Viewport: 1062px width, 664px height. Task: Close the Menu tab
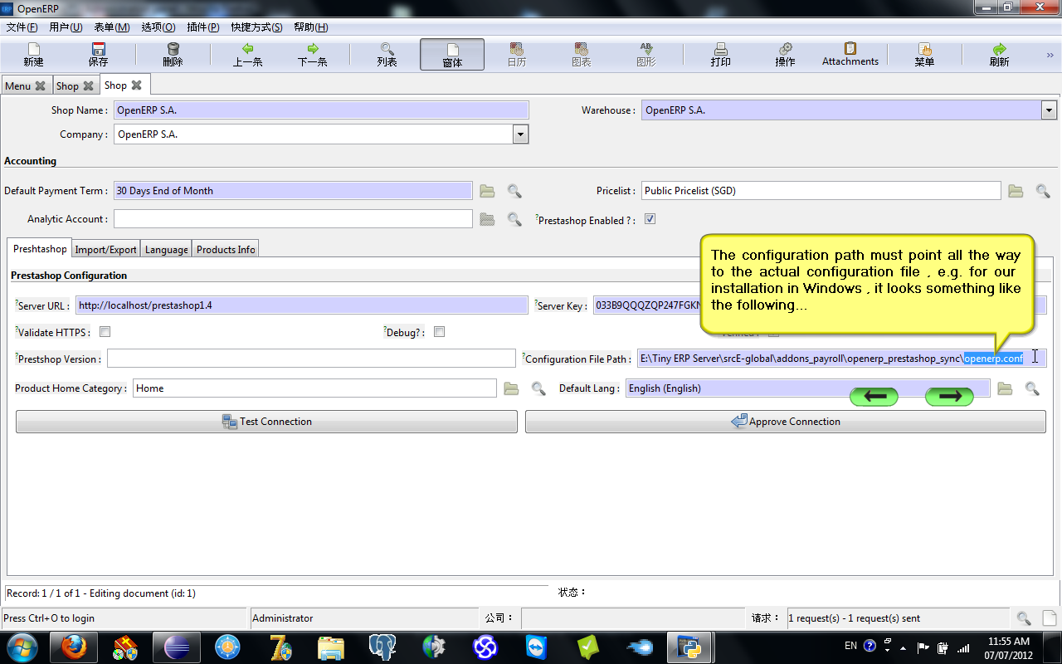pos(40,86)
